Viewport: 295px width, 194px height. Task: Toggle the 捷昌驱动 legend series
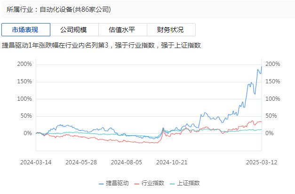pos(114,183)
